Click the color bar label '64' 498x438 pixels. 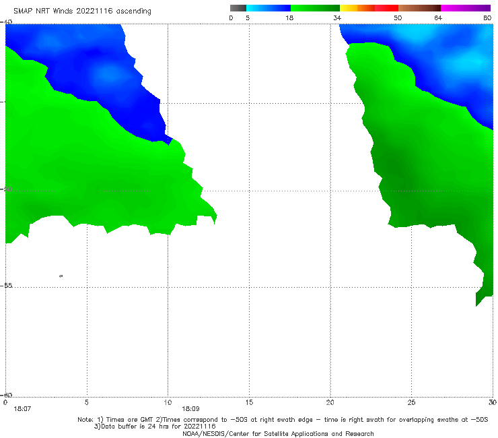pyautogui.click(x=438, y=18)
